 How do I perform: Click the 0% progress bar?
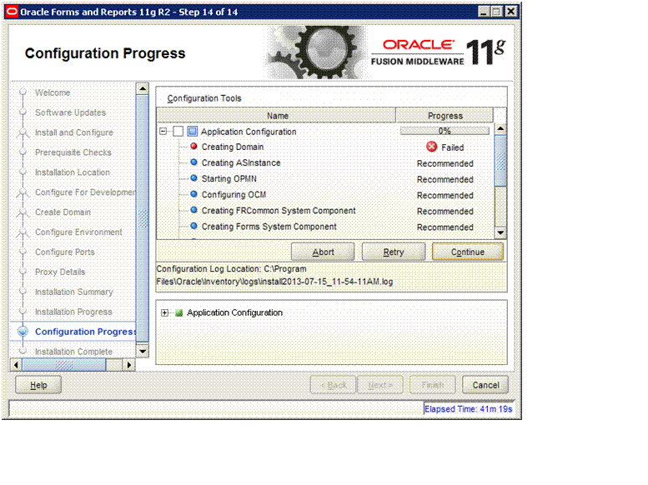[x=445, y=131]
